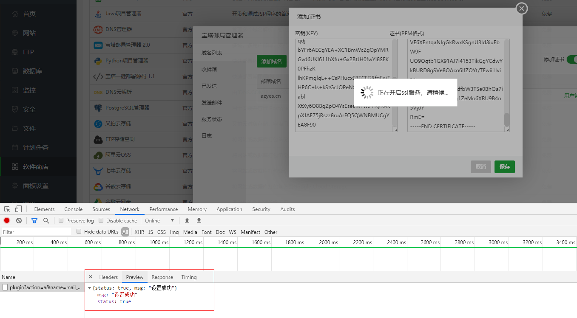This screenshot has width=577, height=318.
Task: Click the 取消 cancel button
Action: point(481,167)
